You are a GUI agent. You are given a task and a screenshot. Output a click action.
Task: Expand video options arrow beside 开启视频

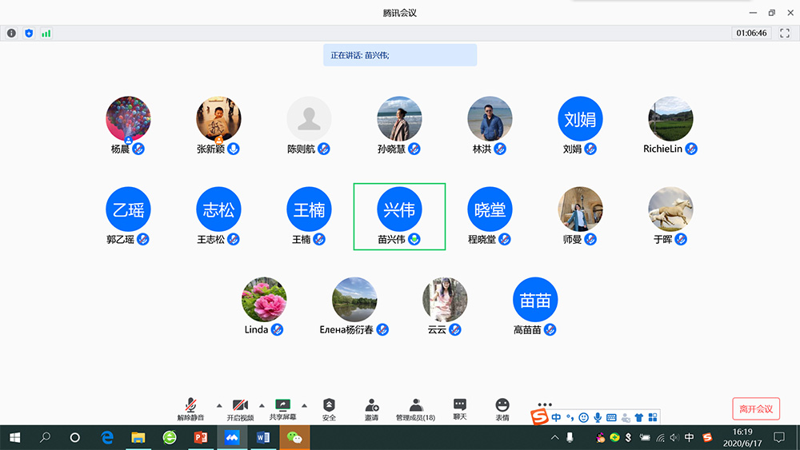(261, 405)
